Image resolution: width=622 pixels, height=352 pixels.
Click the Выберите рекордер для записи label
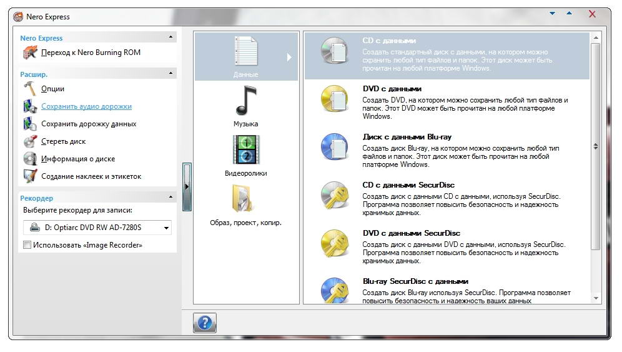(x=77, y=210)
